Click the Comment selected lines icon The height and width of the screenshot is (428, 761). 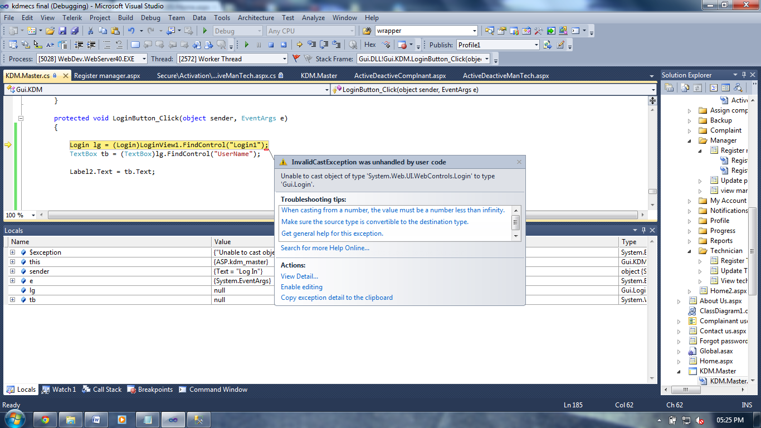pyautogui.click(x=106, y=45)
